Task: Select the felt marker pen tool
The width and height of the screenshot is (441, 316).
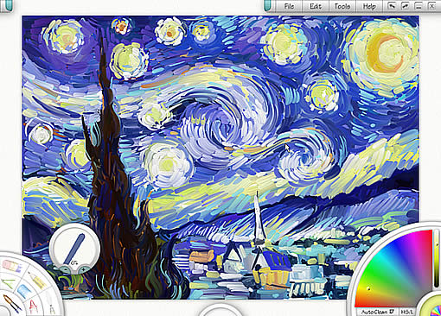Action: [8, 283]
